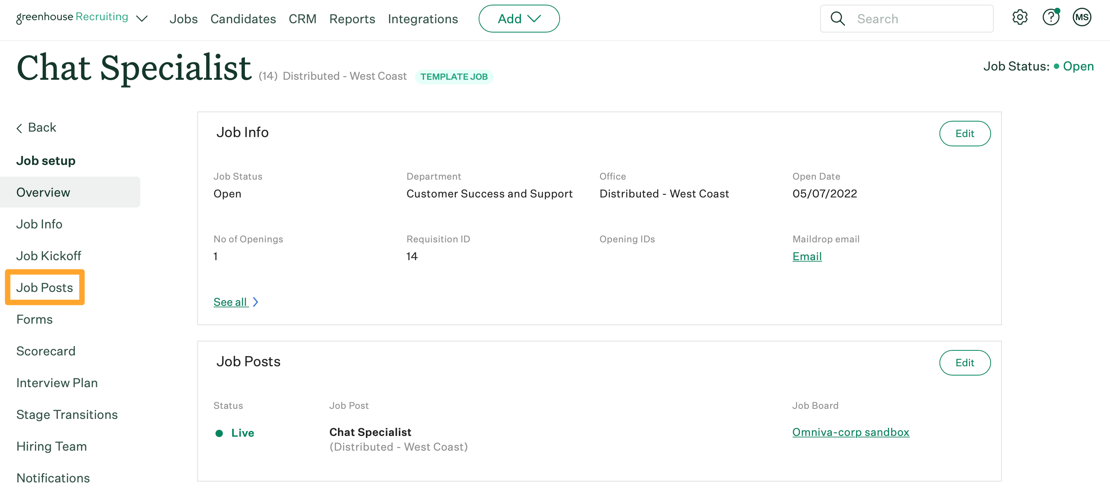Open Interview Plan in Job setup
Screen dimensions: 1110x494
click(x=57, y=383)
